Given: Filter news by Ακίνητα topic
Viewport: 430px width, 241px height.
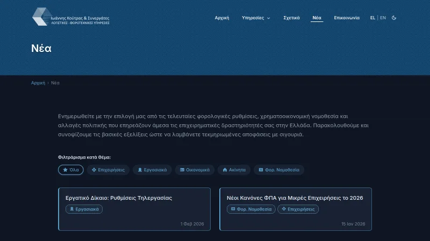Looking at the screenshot, I should tap(234, 170).
